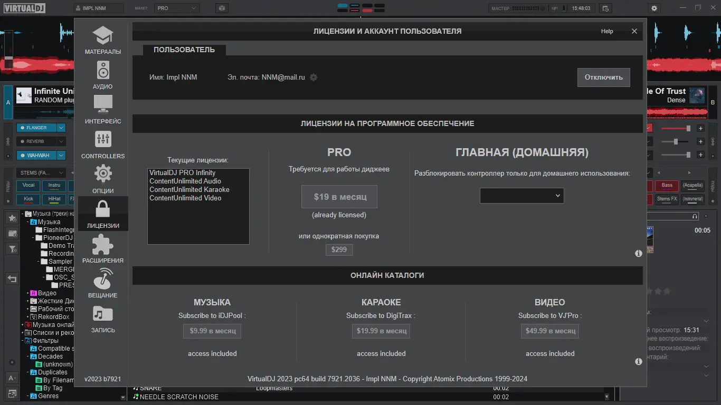The width and height of the screenshot is (721, 405).
Task: Open the Опции settings section
Action: point(103,179)
